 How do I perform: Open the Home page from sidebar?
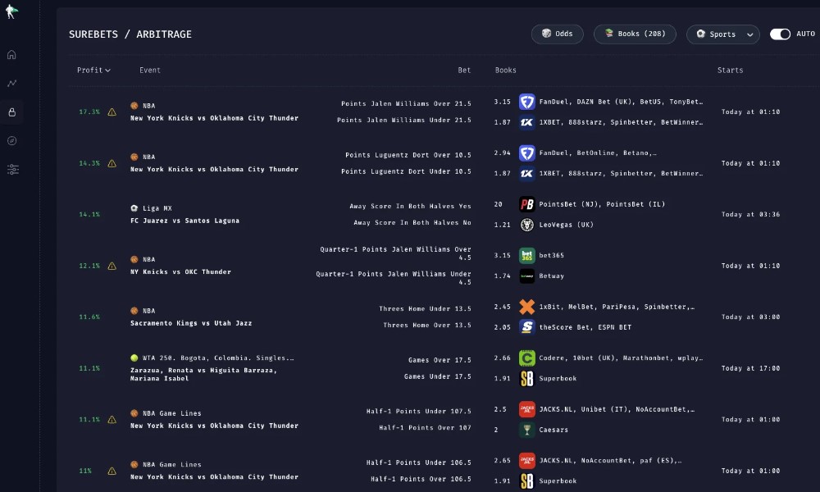[x=11, y=54]
